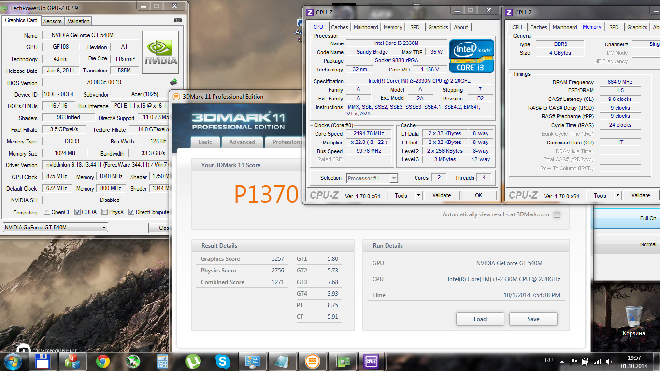This screenshot has width=660, height=371.
Task: Click the Physics Score value 2756
Action: [x=278, y=271]
